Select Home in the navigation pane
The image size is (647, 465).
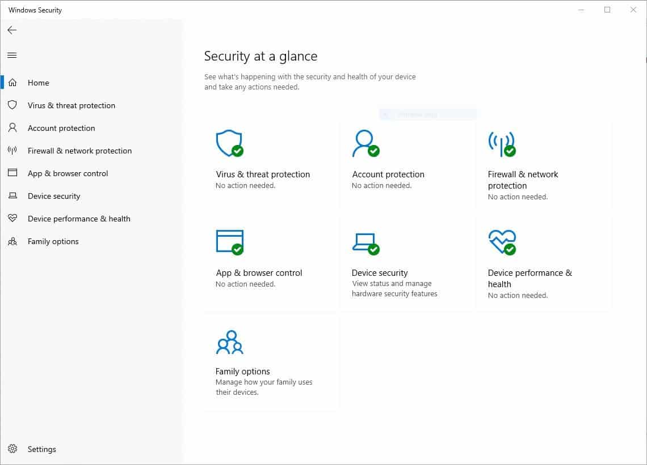(x=38, y=83)
